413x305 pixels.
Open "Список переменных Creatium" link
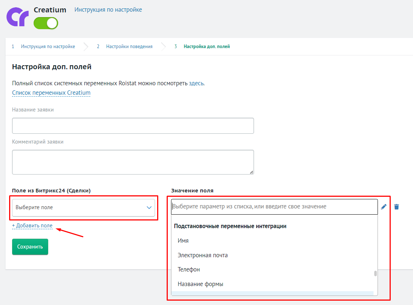point(51,93)
